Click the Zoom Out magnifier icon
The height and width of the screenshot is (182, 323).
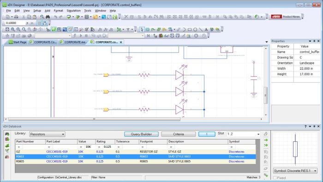point(18,30)
